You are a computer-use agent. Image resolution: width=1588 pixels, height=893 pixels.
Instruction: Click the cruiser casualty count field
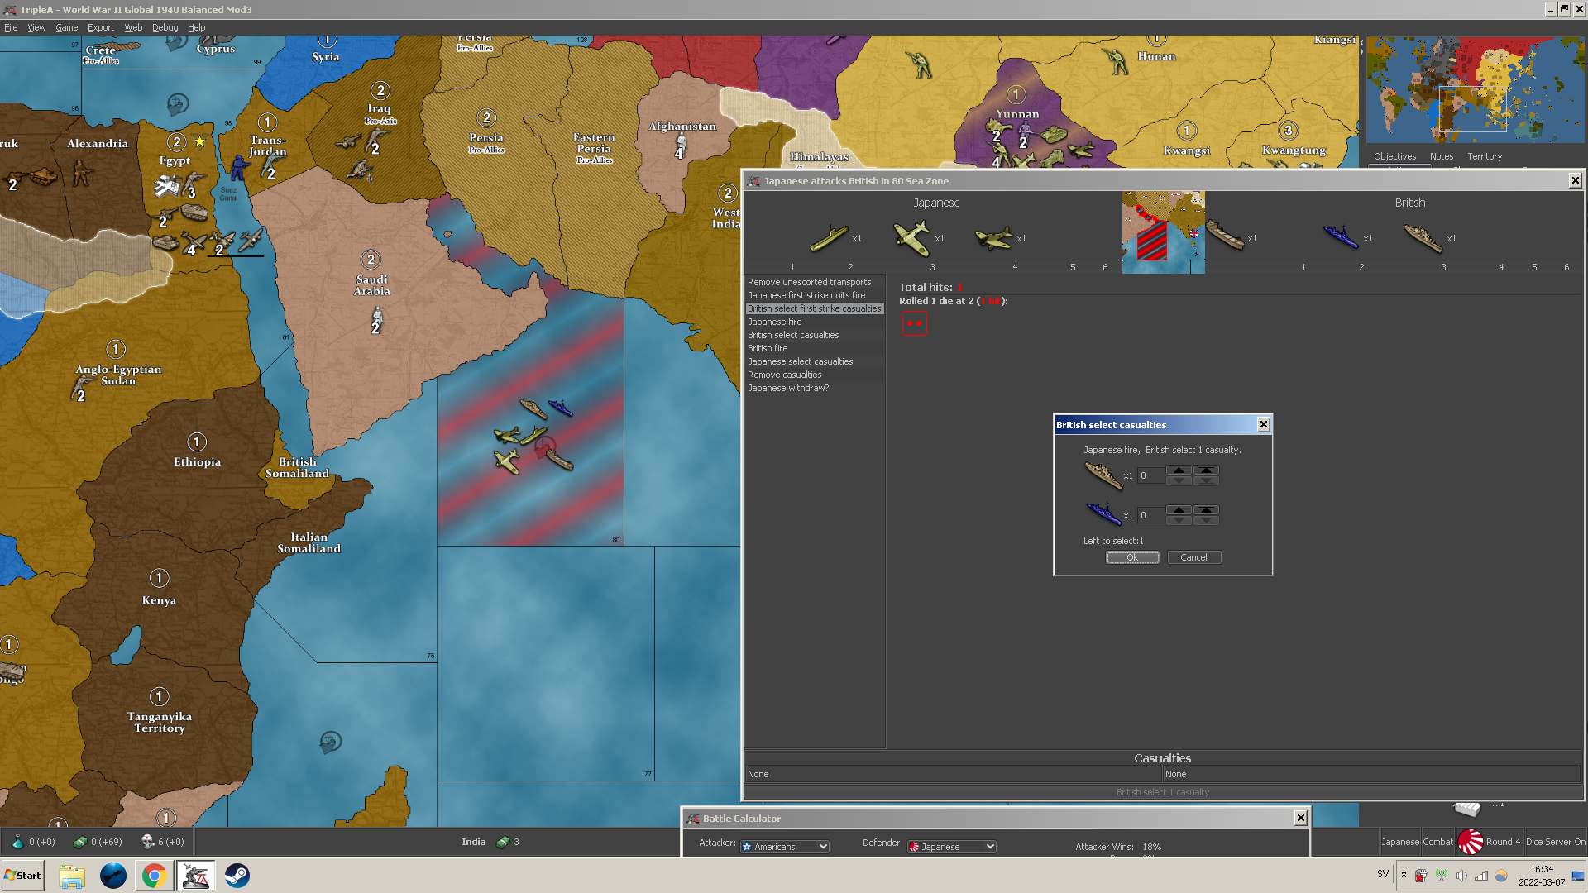pos(1150,475)
